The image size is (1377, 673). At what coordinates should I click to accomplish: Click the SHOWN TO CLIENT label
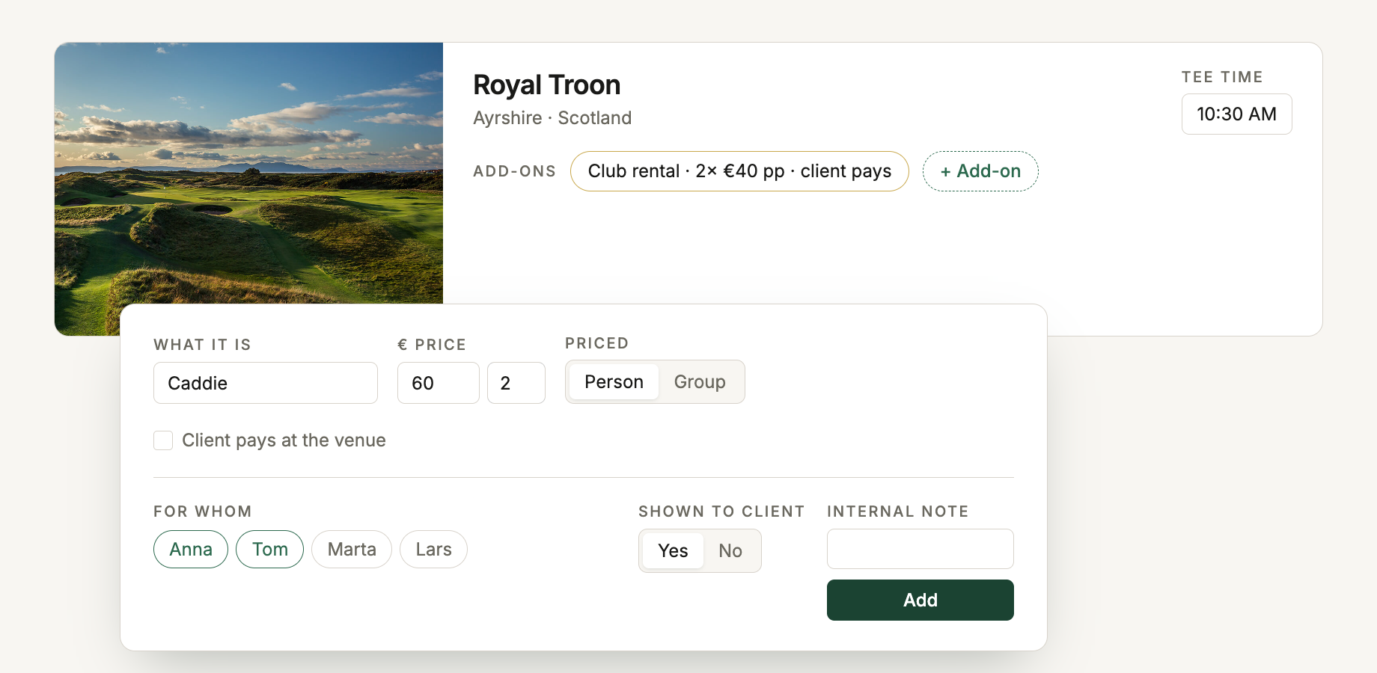(x=721, y=511)
